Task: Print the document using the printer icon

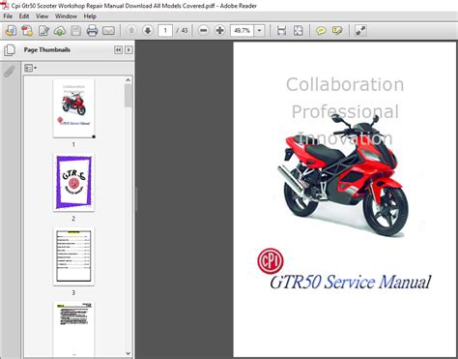Action: [x=92, y=31]
